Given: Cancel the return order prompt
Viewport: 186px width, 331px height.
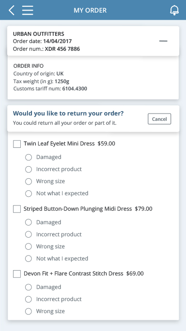Looking at the screenshot, I should coord(159,119).
